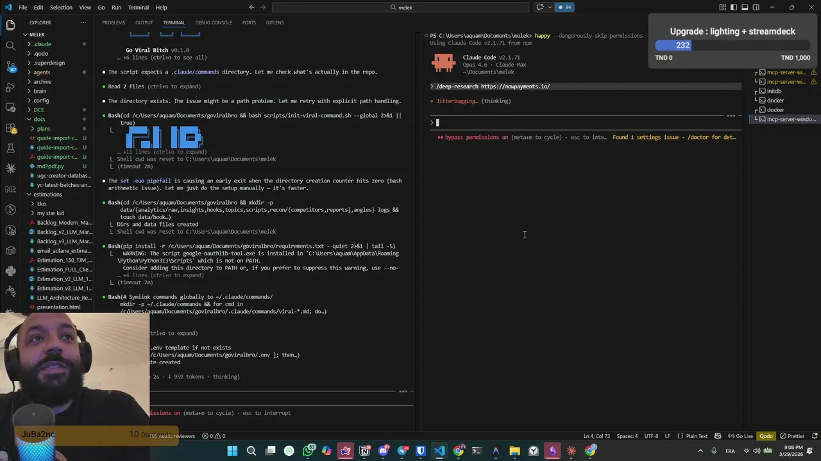Click Ln 4, Col 72 indicator
The width and height of the screenshot is (821, 461).
[x=597, y=436]
